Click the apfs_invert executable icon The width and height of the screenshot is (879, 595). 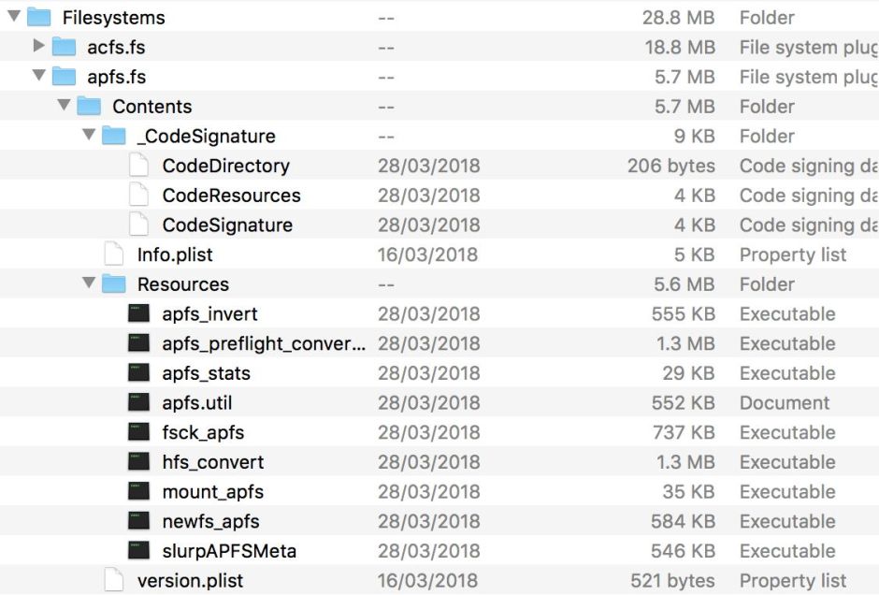pos(139,314)
